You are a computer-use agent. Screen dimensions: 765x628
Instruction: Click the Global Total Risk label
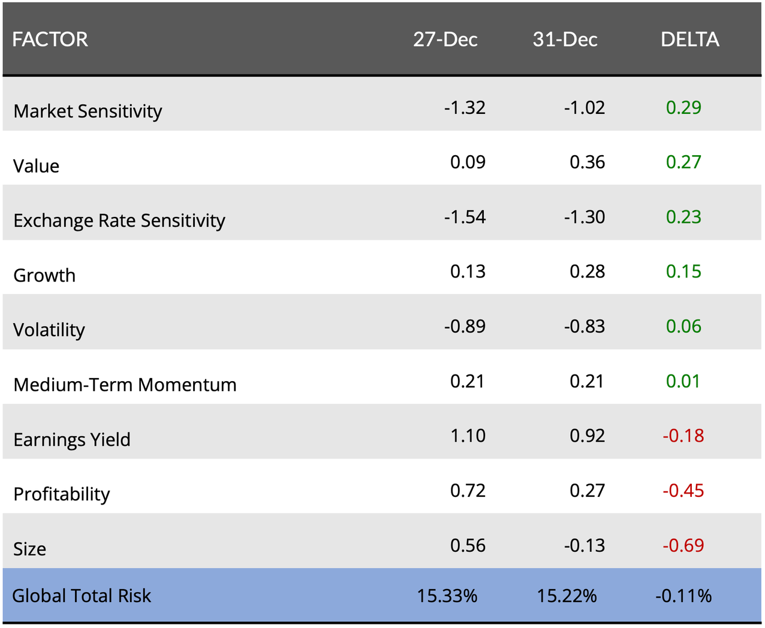(x=82, y=596)
